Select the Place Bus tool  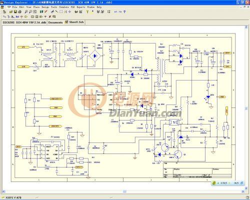(x=9, y=16)
